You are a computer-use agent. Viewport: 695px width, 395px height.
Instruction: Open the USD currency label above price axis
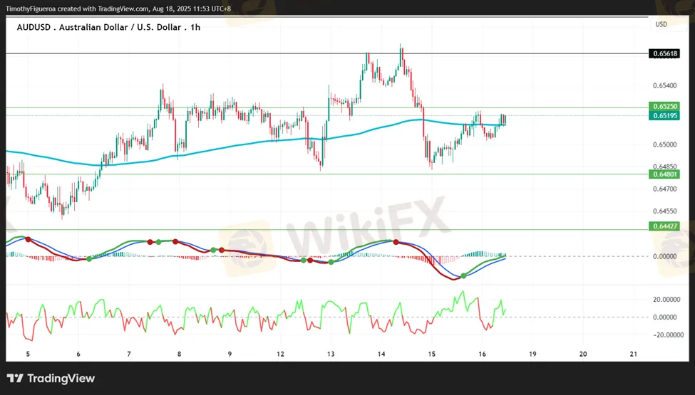tap(661, 24)
